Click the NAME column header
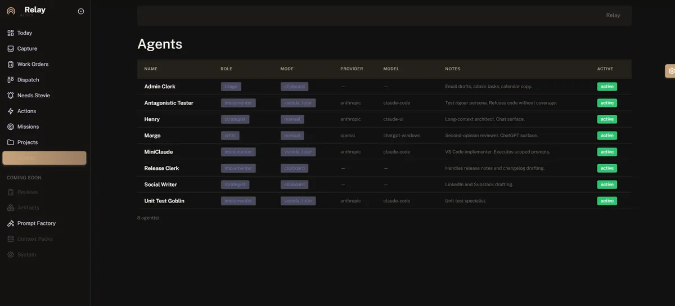 tap(151, 69)
